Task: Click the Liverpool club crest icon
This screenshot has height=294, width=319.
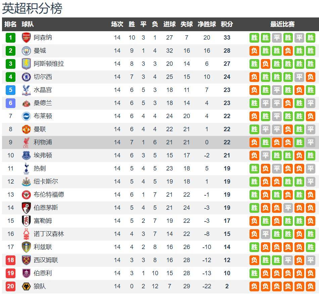Action: click(x=26, y=142)
